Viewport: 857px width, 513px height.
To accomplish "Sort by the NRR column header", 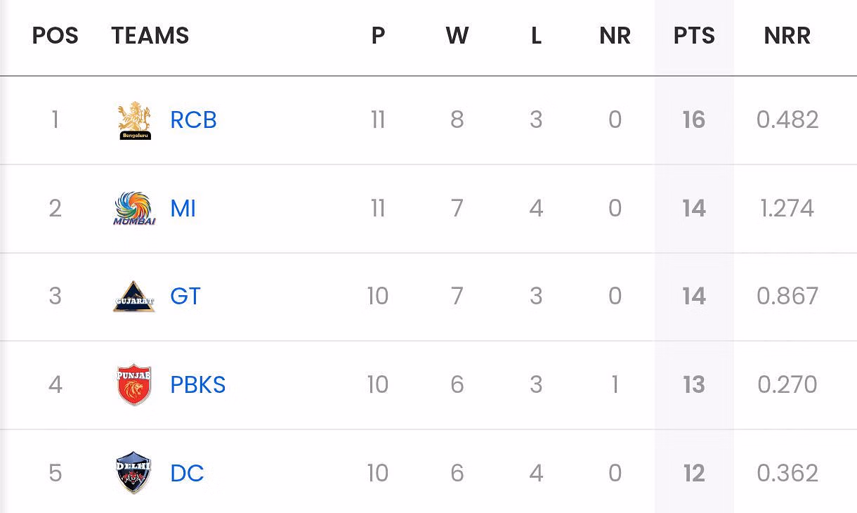I will 787,36.
